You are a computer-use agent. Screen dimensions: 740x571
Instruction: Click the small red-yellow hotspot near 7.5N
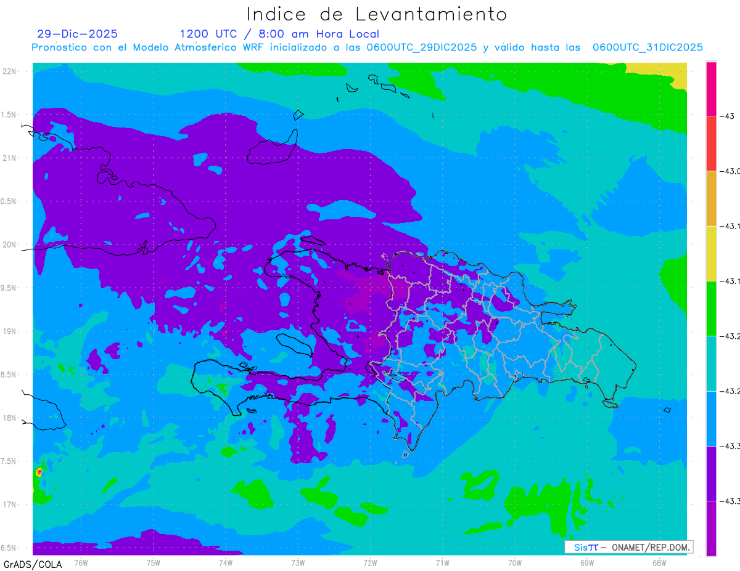(39, 472)
